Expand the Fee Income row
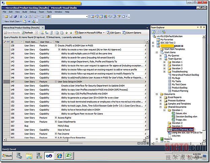Screen dimensions: 210x163 [x=56, y=134]
